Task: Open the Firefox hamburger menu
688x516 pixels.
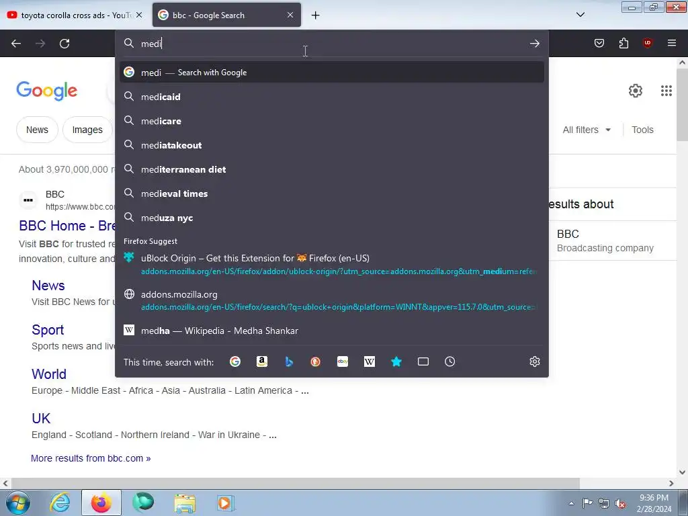Action: click(671, 43)
